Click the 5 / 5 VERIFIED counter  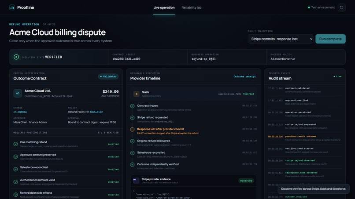tap(108, 133)
